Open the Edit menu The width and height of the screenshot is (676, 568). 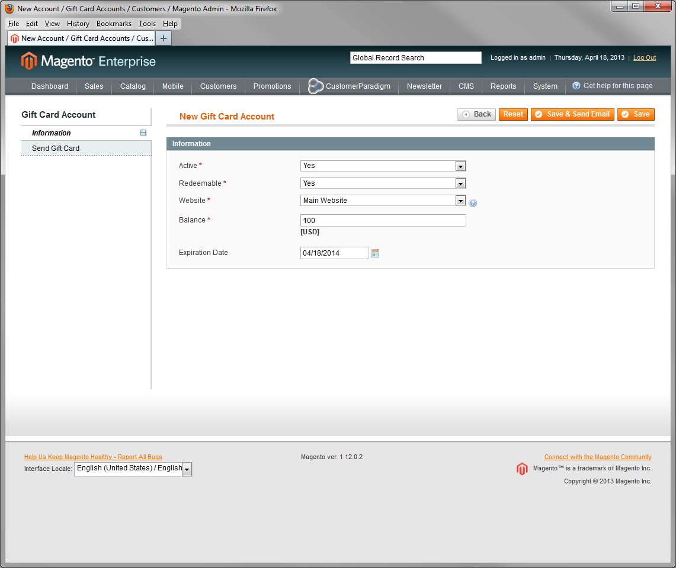(32, 24)
